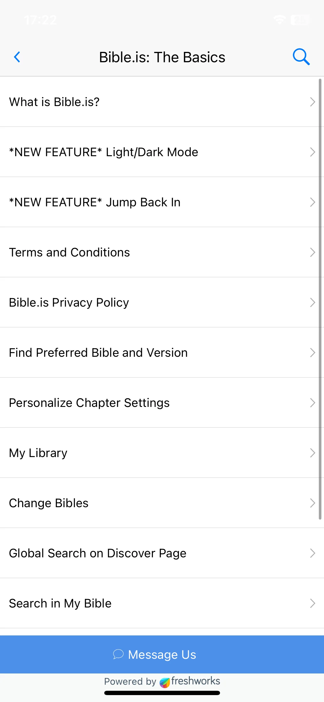Open the Light/Dark Mode article
Screen dimensions: 324x702
(x=162, y=152)
